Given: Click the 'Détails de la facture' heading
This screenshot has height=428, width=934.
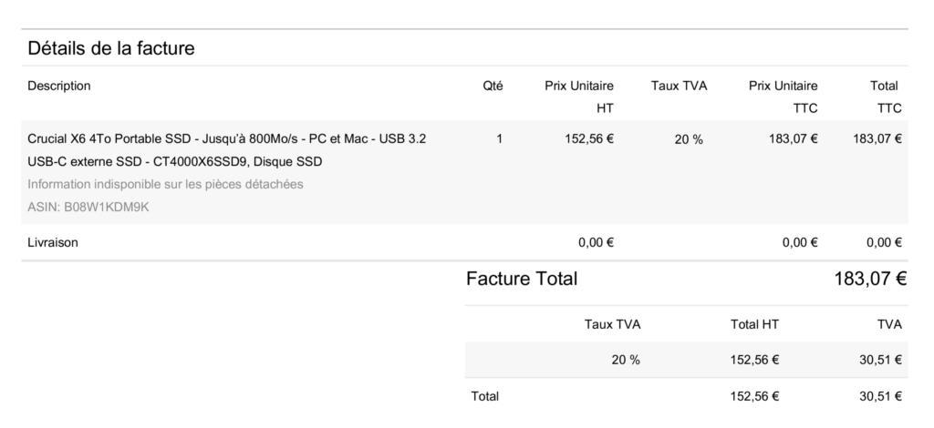Looking at the screenshot, I should tap(110, 48).
